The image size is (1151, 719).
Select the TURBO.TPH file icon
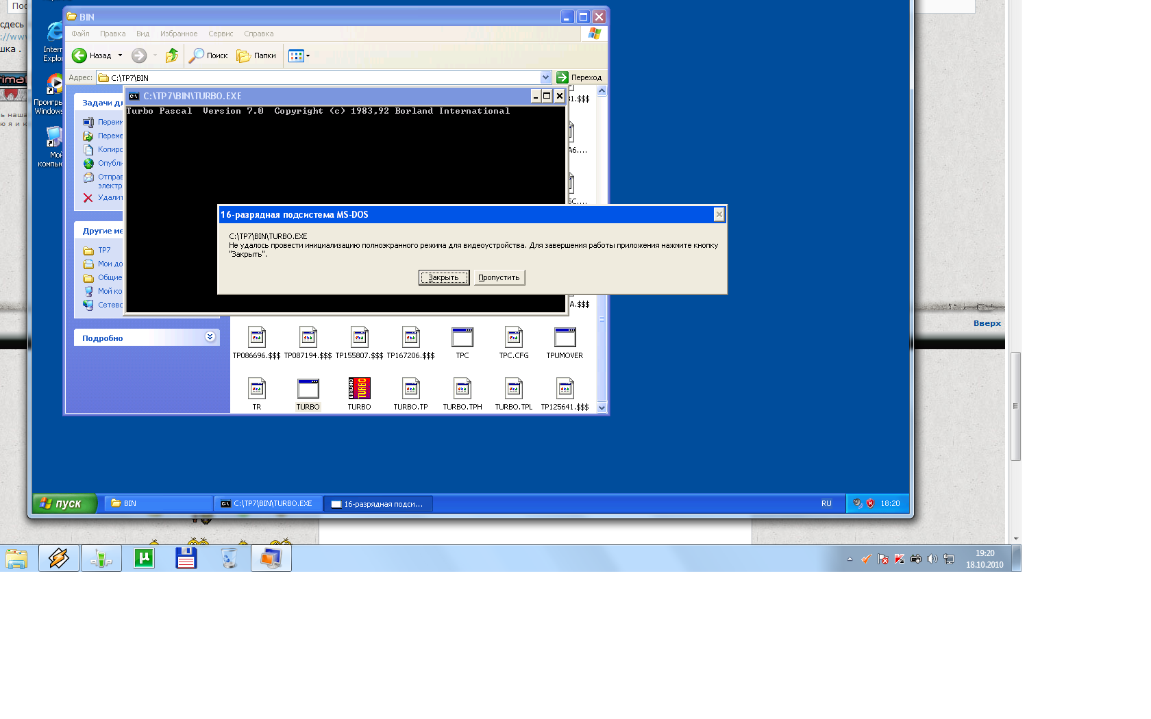point(462,388)
